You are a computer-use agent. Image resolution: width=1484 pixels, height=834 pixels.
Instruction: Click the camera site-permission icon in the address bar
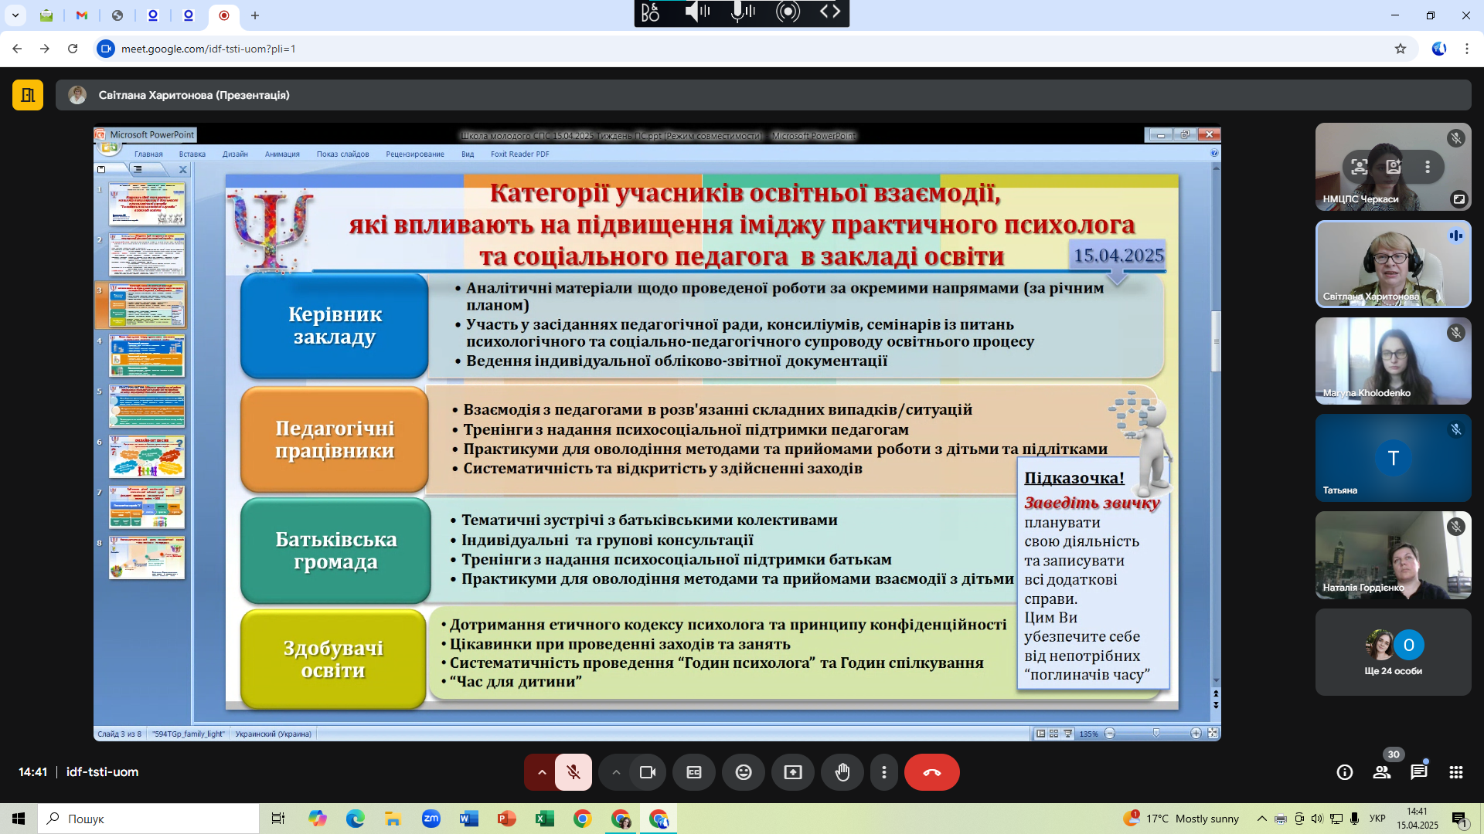click(106, 49)
